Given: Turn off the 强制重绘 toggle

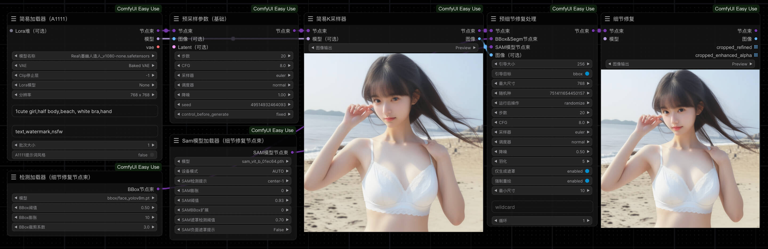Looking at the screenshot, I should click(587, 181).
